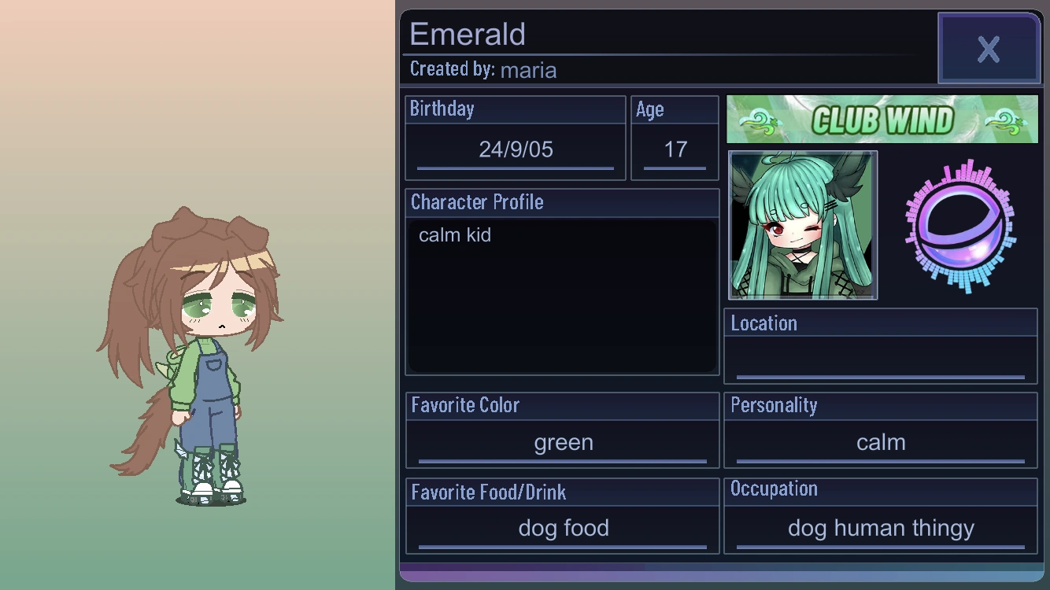
Task: Click the Character Profile text box
Action: [x=562, y=296]
